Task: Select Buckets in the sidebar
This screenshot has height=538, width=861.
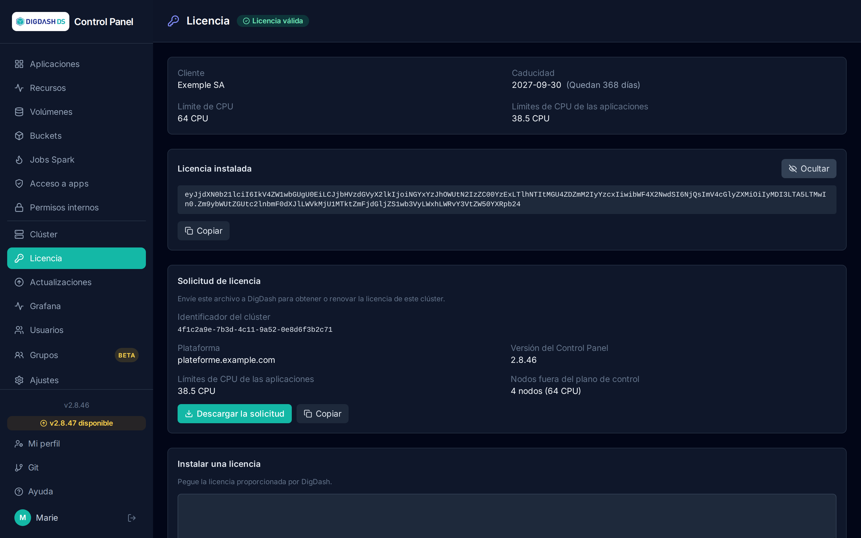Action: pyautogui.click(x=77, y=136)
